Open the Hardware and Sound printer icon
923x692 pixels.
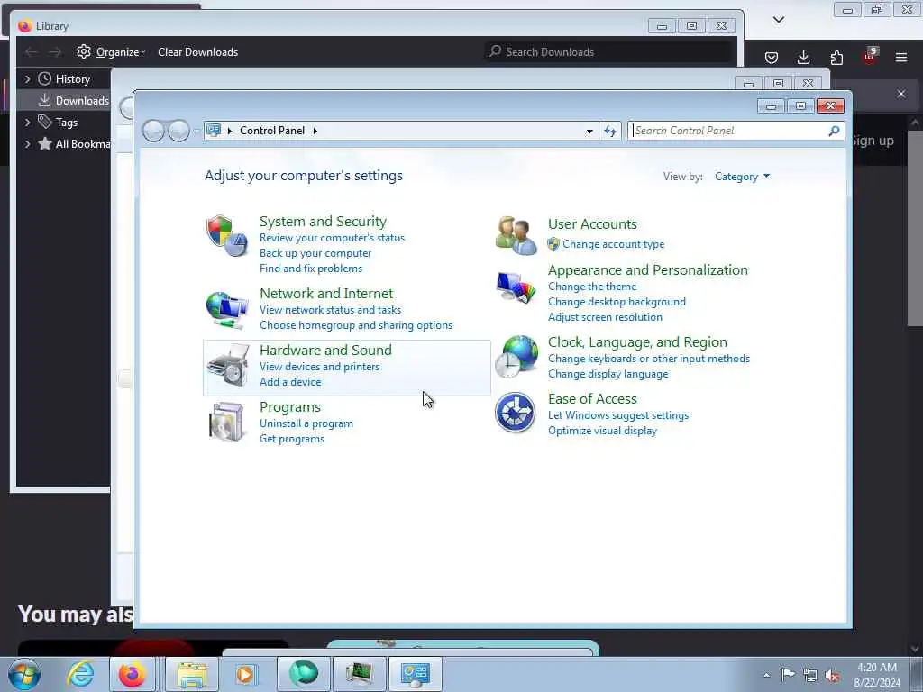[x=228, y=366]
